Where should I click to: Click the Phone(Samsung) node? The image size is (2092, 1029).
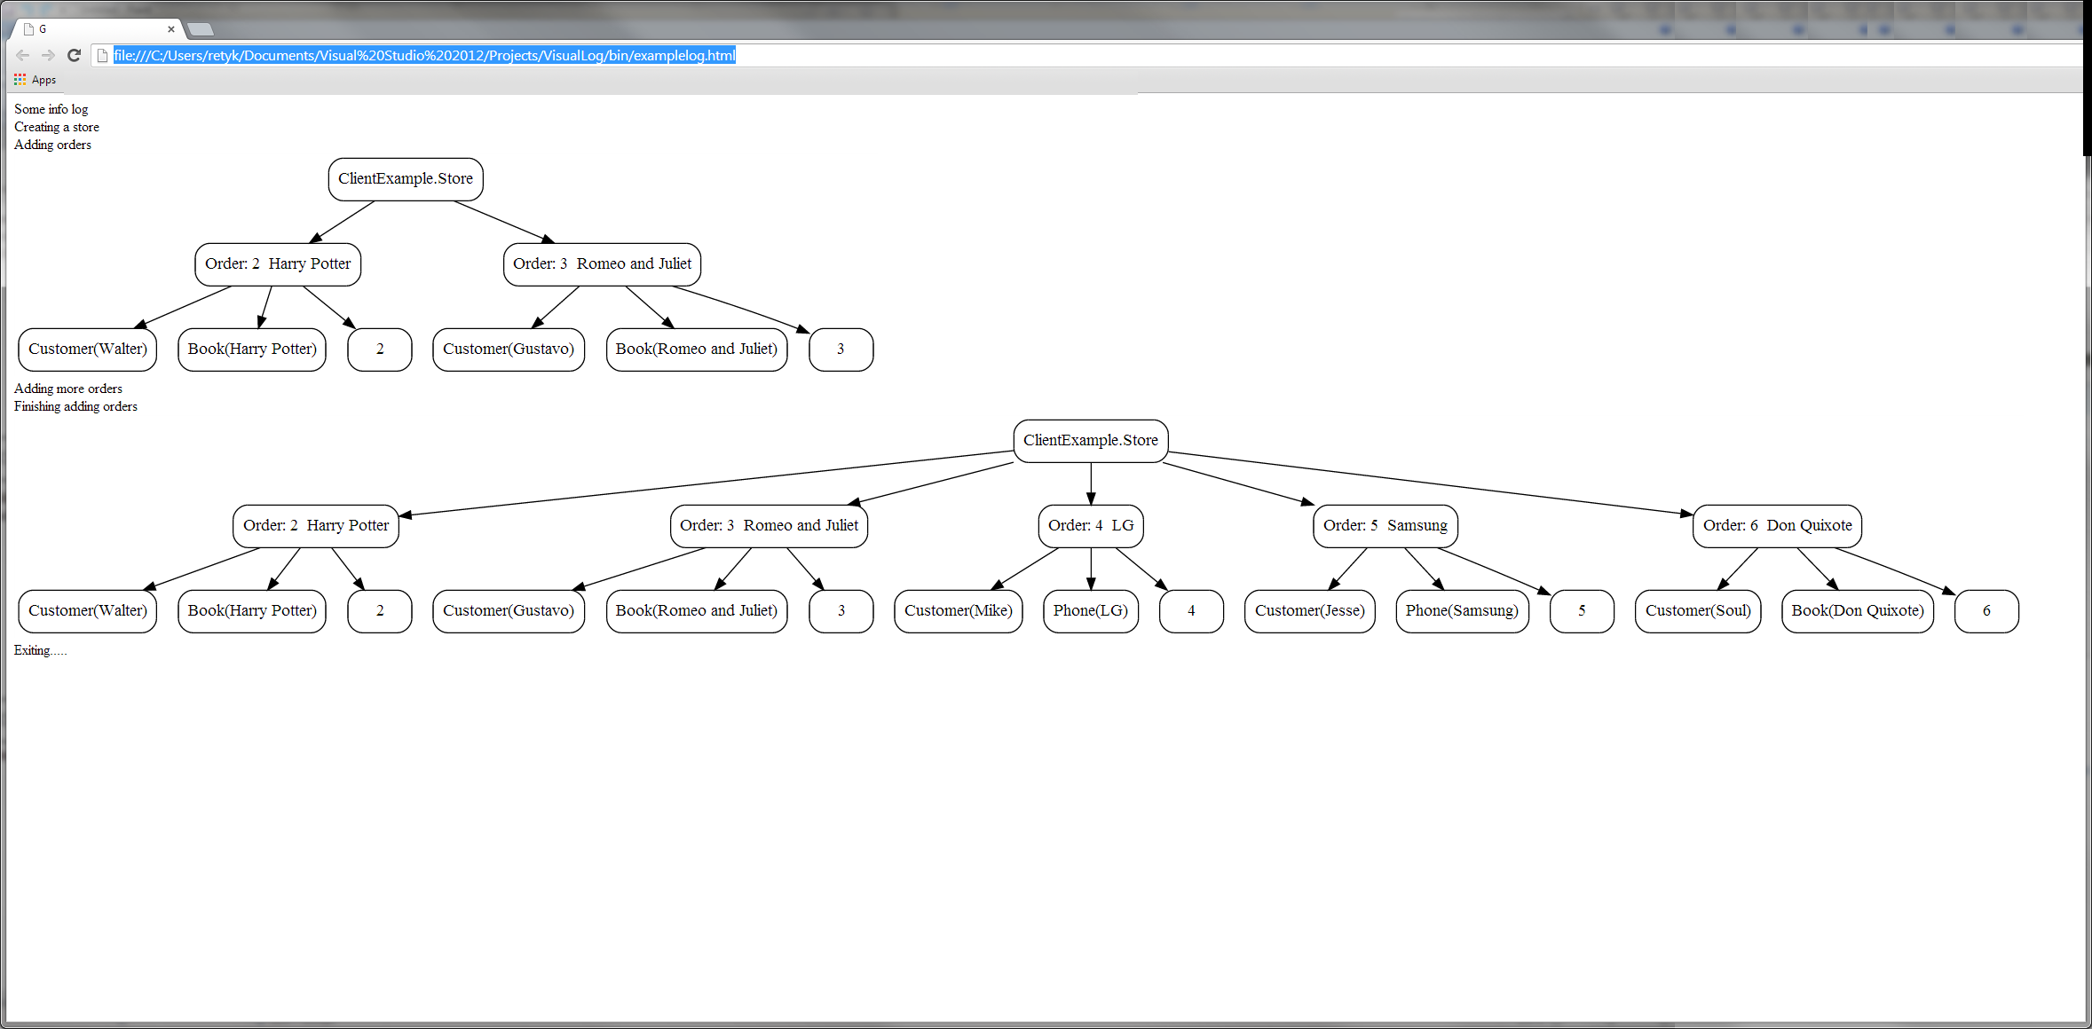tap(1462, 611)
